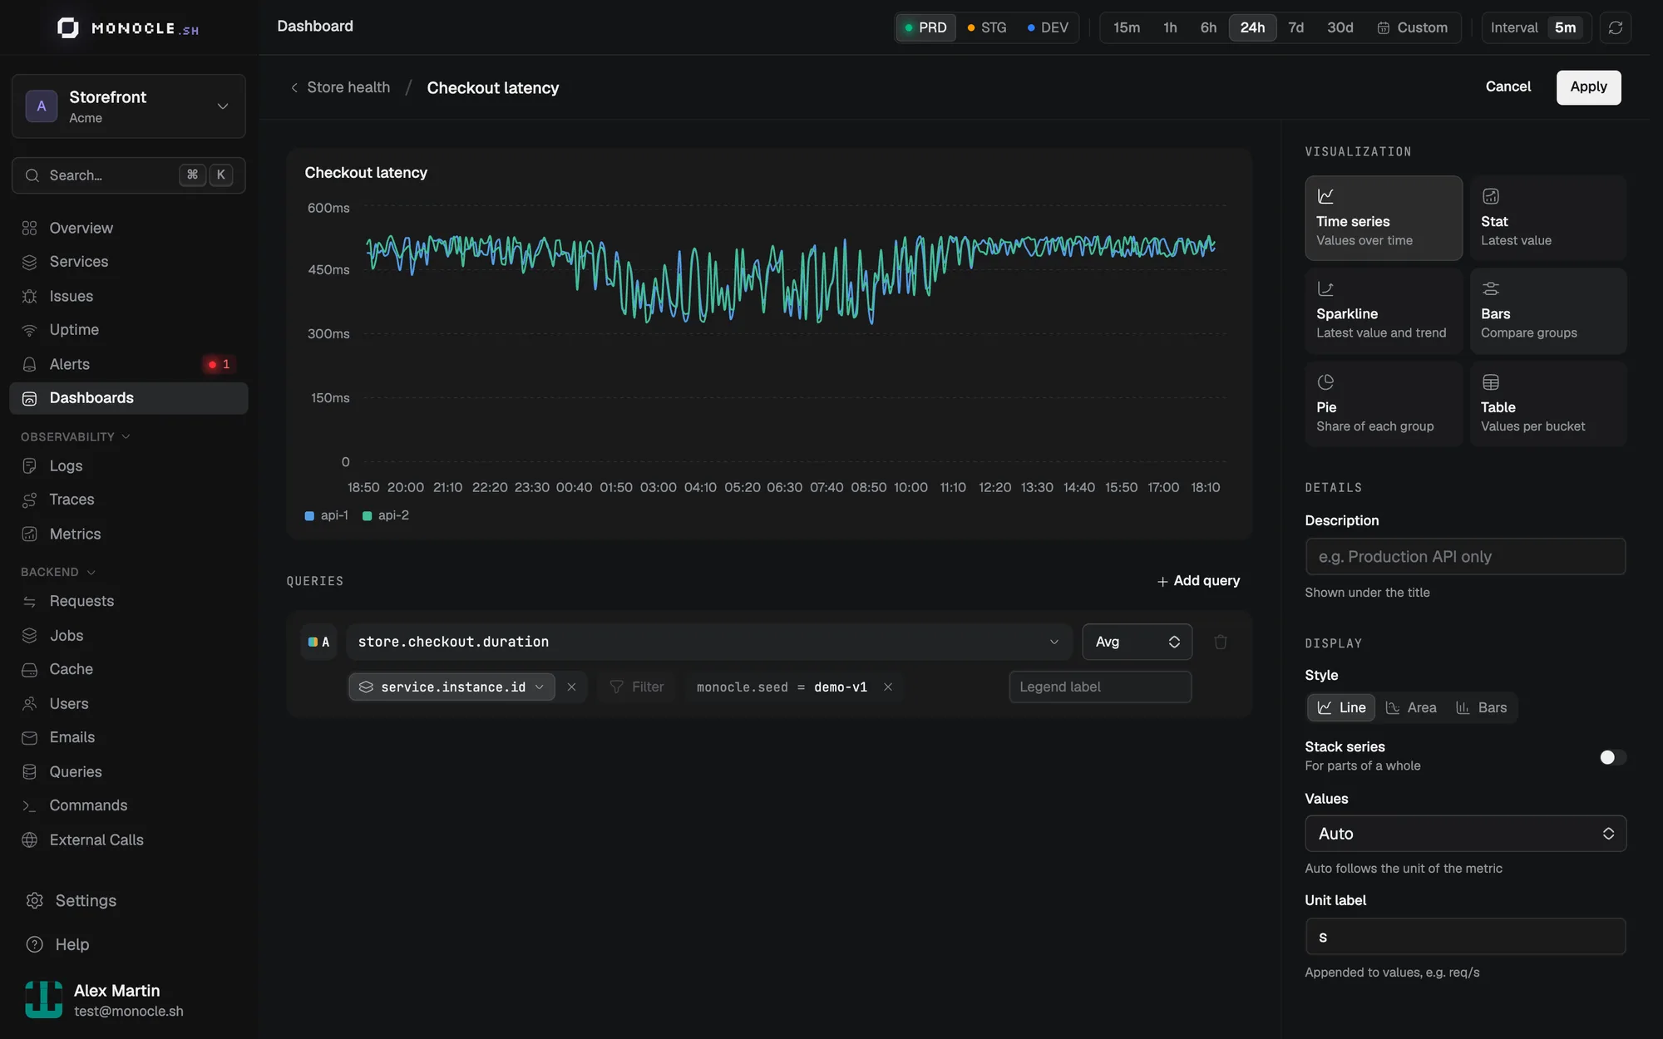Image resolution: width=1663 pixels, height=1039 pixels.
Task: Open the Avg aggregation dropdown
Action: click(1137, 642)
